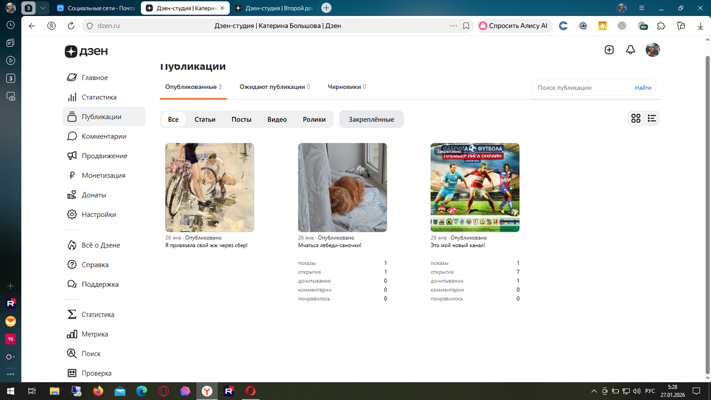Filter publications by Статьи

205,119
